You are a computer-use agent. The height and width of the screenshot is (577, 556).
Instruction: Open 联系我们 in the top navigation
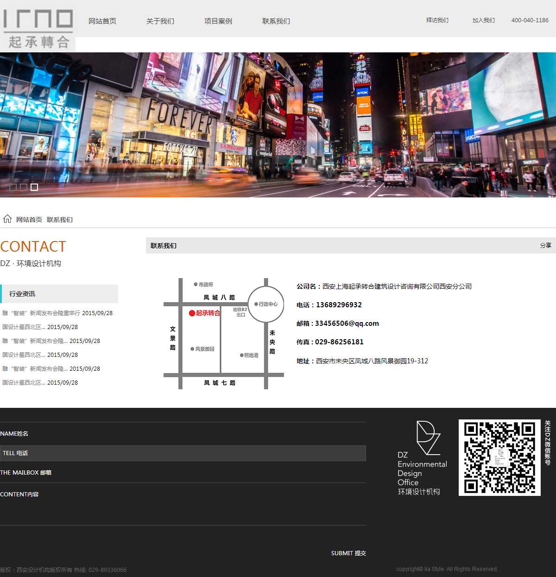tap(276, 21)
